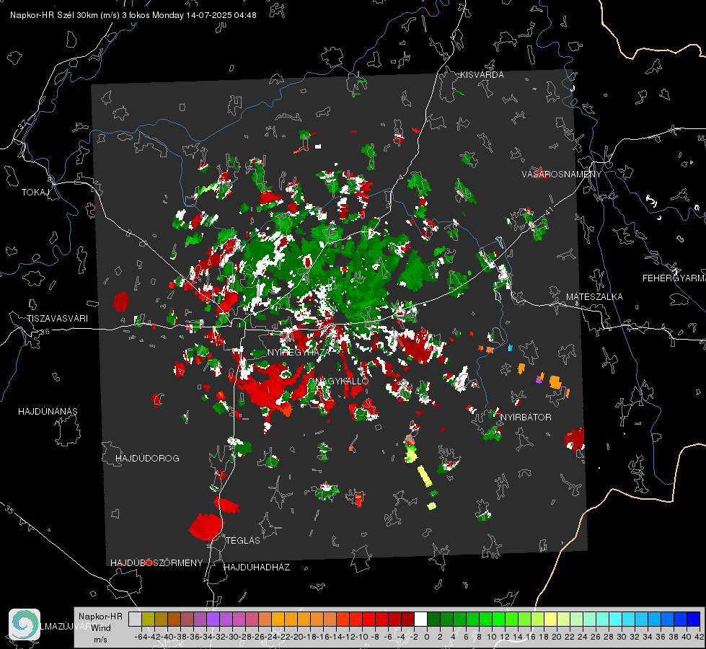Click the VÁSÁROSNAMÉNY city label

click(x=562, y=174)
